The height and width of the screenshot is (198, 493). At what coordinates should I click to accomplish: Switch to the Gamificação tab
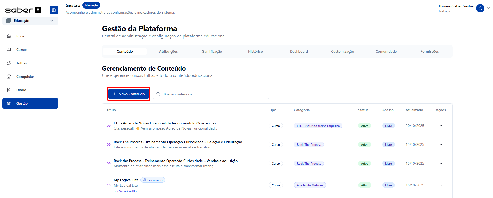pos(212,51)
